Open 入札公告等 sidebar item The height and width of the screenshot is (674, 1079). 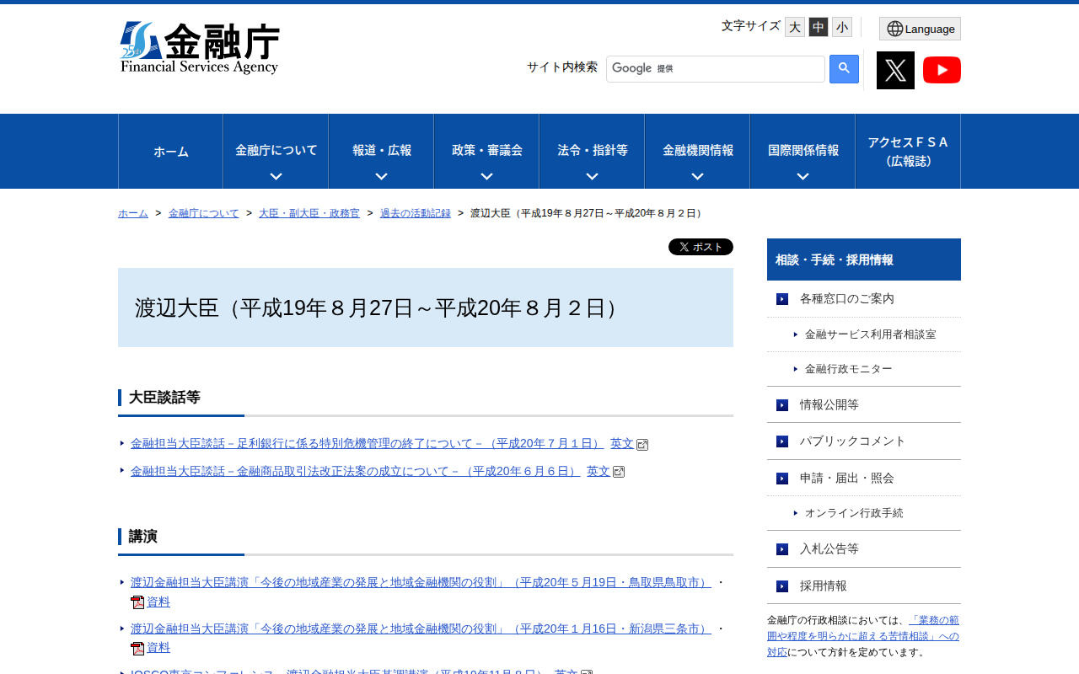point(864,549)
